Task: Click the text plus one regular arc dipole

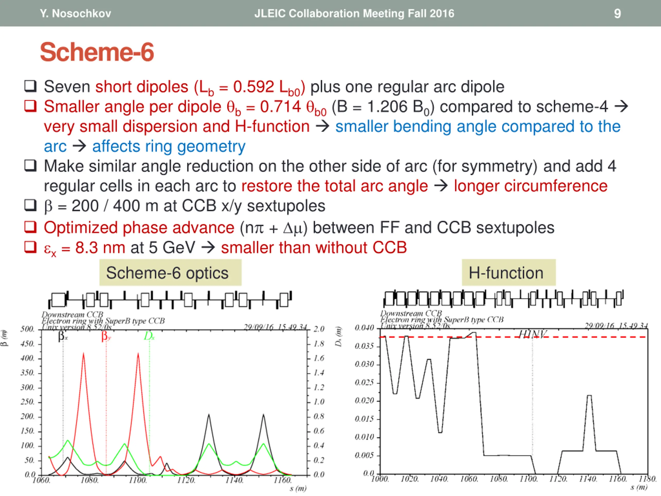Action: pyautogui.click(x=407, y=87)
